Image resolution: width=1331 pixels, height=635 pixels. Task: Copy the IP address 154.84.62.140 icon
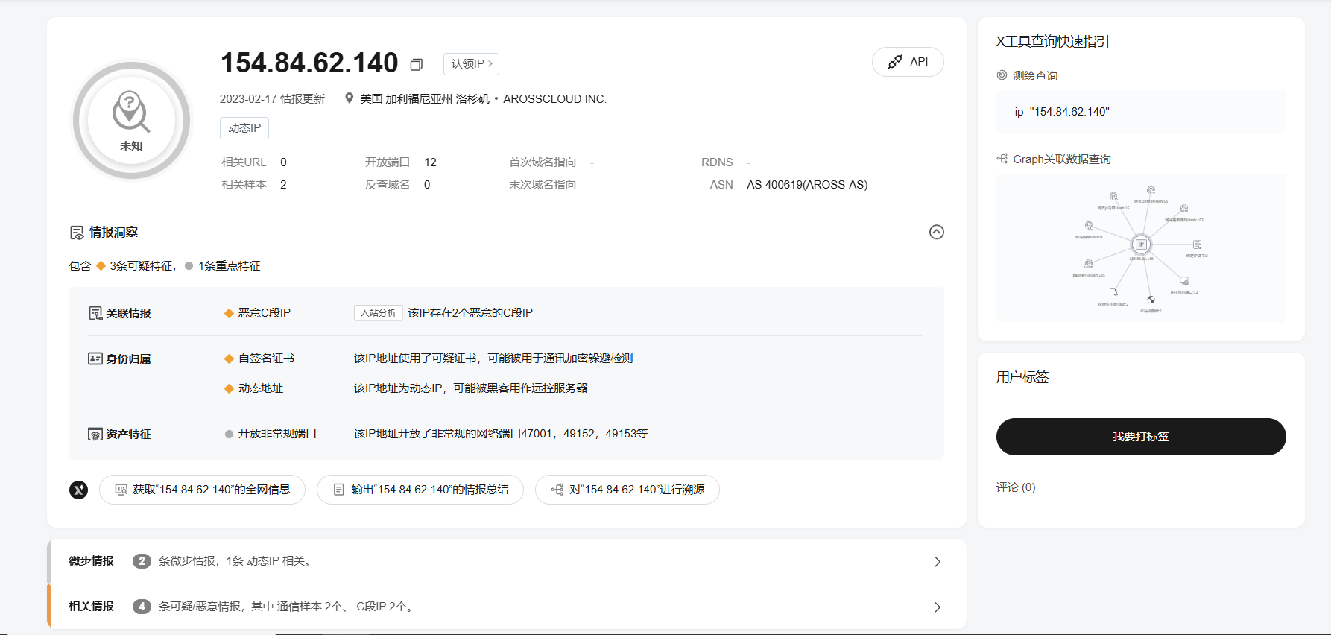click(417, 65)
